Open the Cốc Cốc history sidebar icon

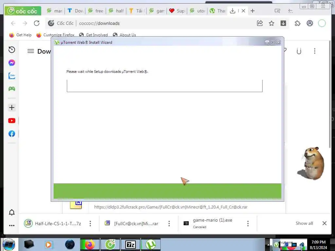12,50
